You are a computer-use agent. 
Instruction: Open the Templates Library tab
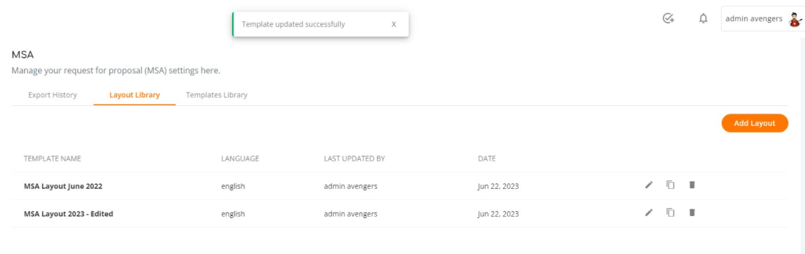click(217, 95)
